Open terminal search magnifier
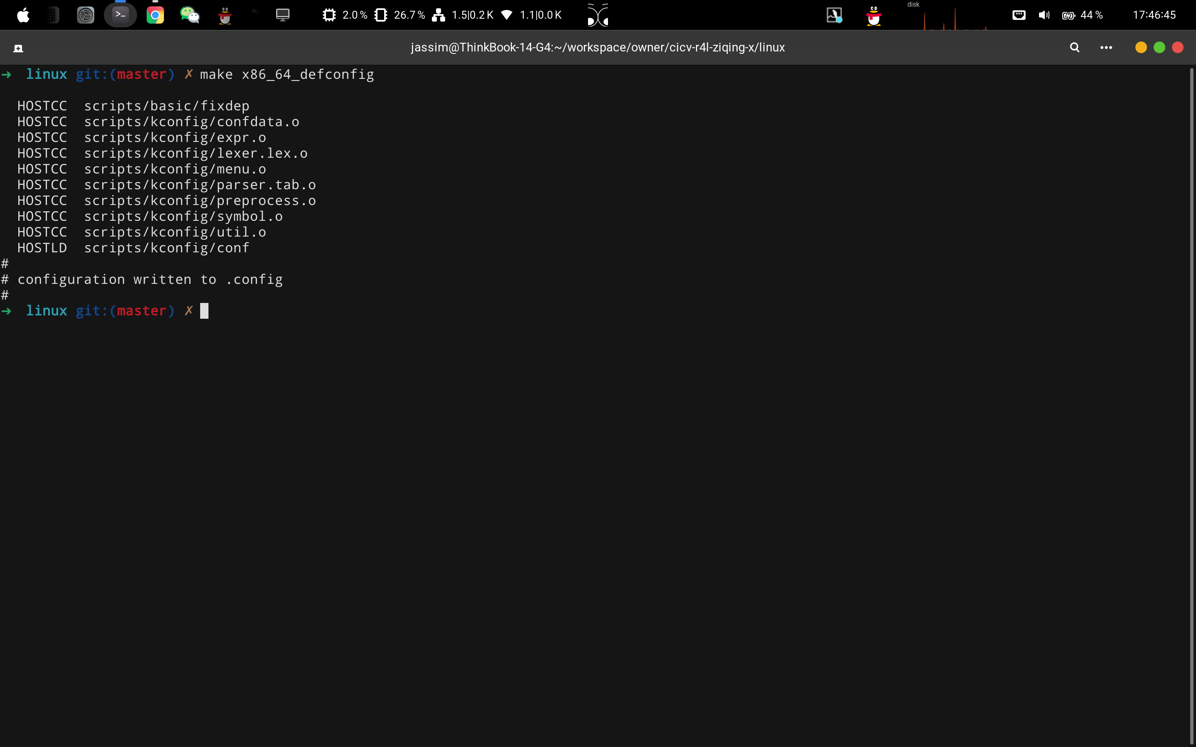The width and height of the screenshot is (1196, 747). 1074,47
